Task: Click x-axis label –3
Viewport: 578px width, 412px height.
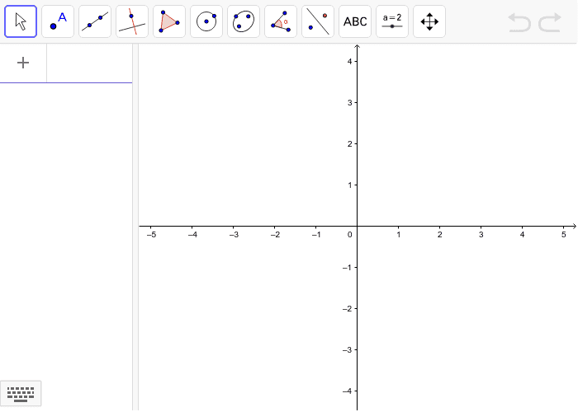Action: [x=234, y=235]
